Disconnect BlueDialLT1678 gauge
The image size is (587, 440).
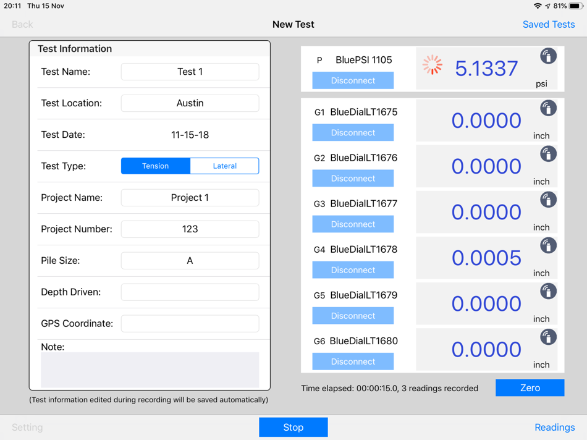click(x=353, y=270)
